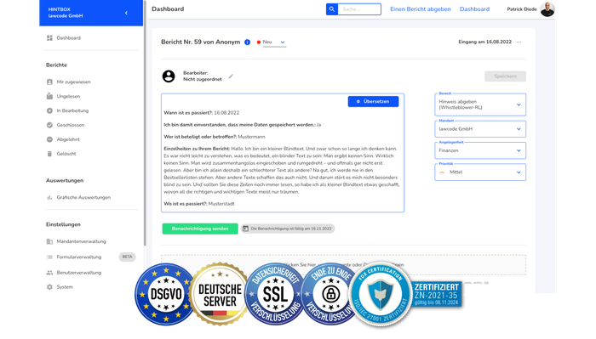Viewport: 596px width, 339px height.
Task: Click the Benutzerverwaltung people icon
Action: click(x=49, y=273)
